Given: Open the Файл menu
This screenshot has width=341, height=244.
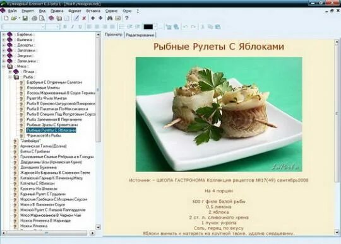Looking at the screenshot, I should 12,11.
